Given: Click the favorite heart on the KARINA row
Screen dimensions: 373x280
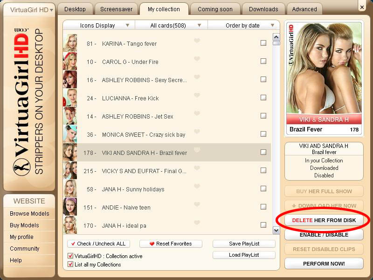Looking at the screenshot, I should point(197,41).
